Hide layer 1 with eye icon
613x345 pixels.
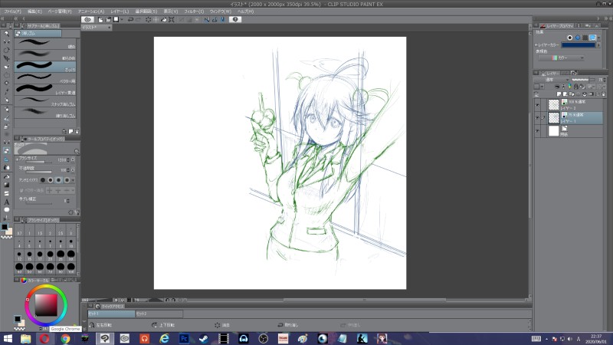tap(538, 118)
